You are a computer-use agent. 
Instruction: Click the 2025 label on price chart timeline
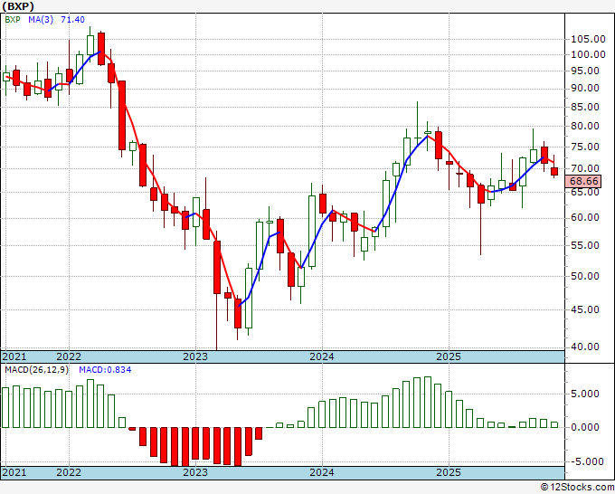tap(449, 356)
